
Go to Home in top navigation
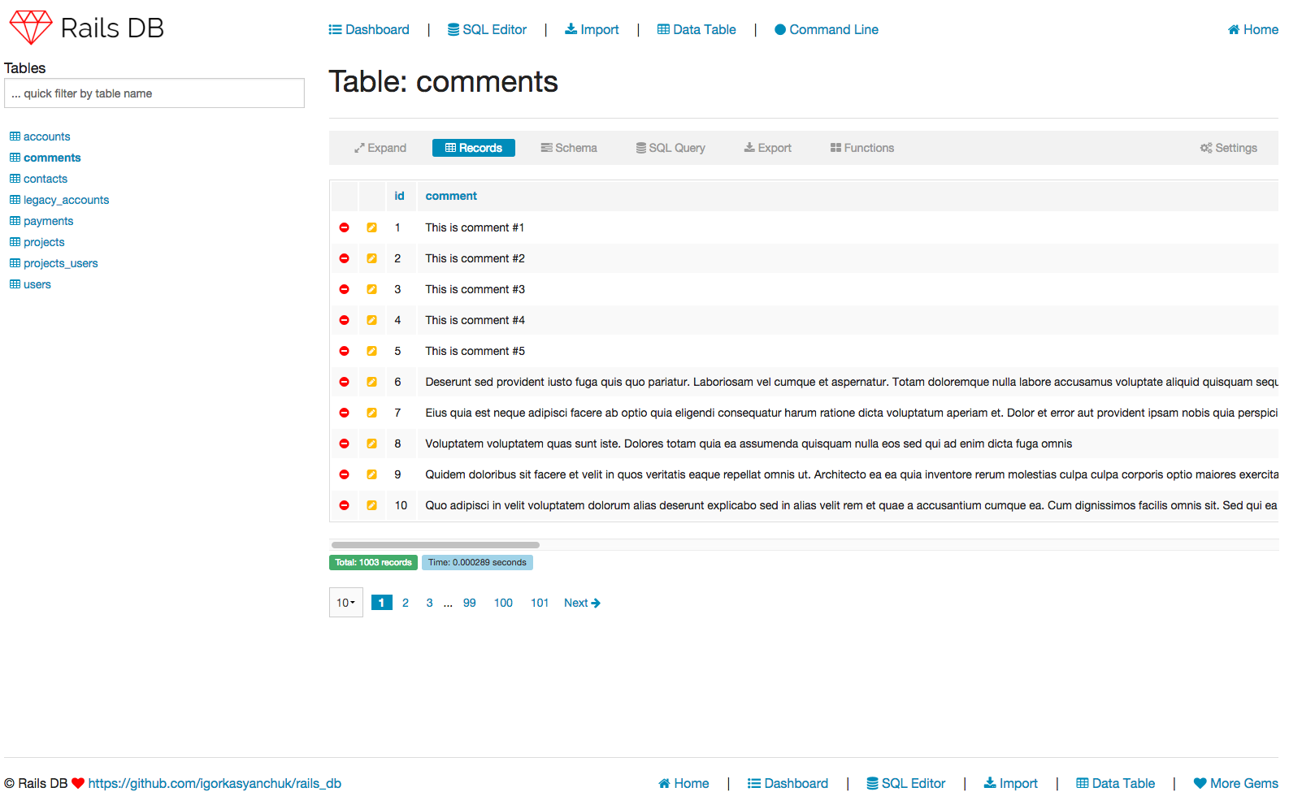point(1252,29)
